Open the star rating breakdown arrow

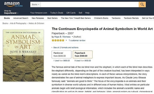coord(66,40)
